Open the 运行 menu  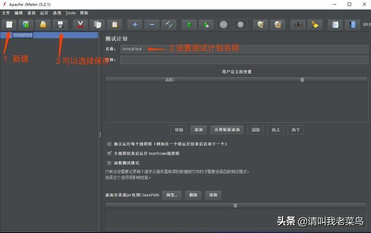pyautogui.click(x=44, y=13)
